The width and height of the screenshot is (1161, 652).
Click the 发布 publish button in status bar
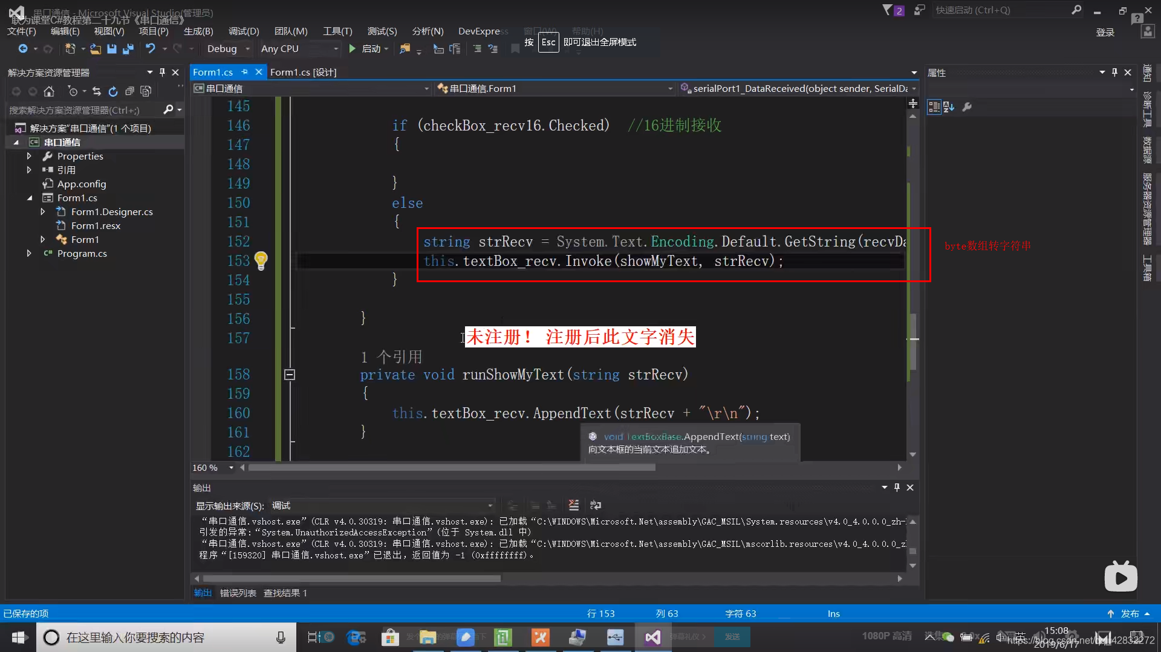(1129, 613)
